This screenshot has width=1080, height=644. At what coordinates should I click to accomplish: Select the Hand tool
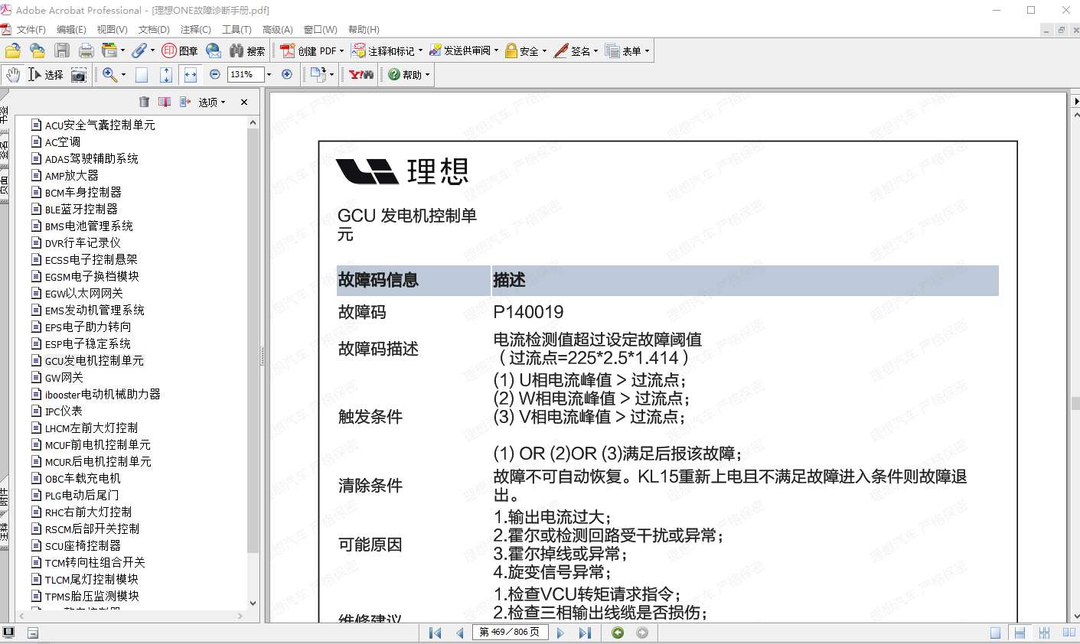click(x=13, y=74)
